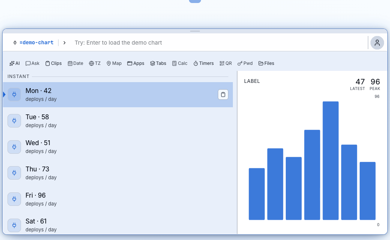Click the plug icon beside Fri · 96

[14, 199]
